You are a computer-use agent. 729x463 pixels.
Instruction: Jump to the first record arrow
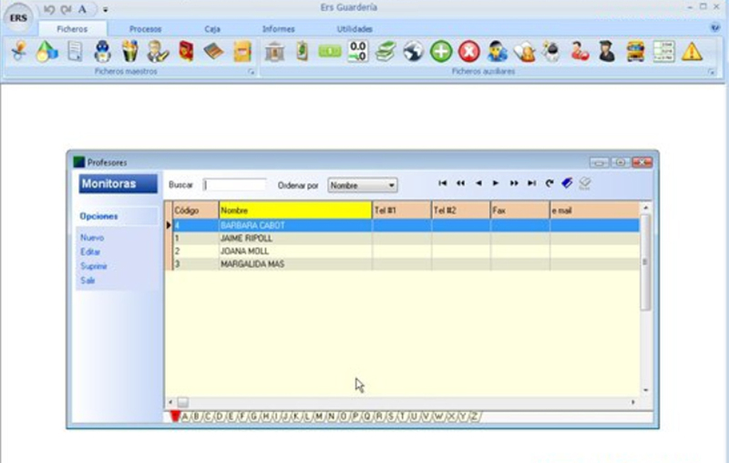(443, 183)
